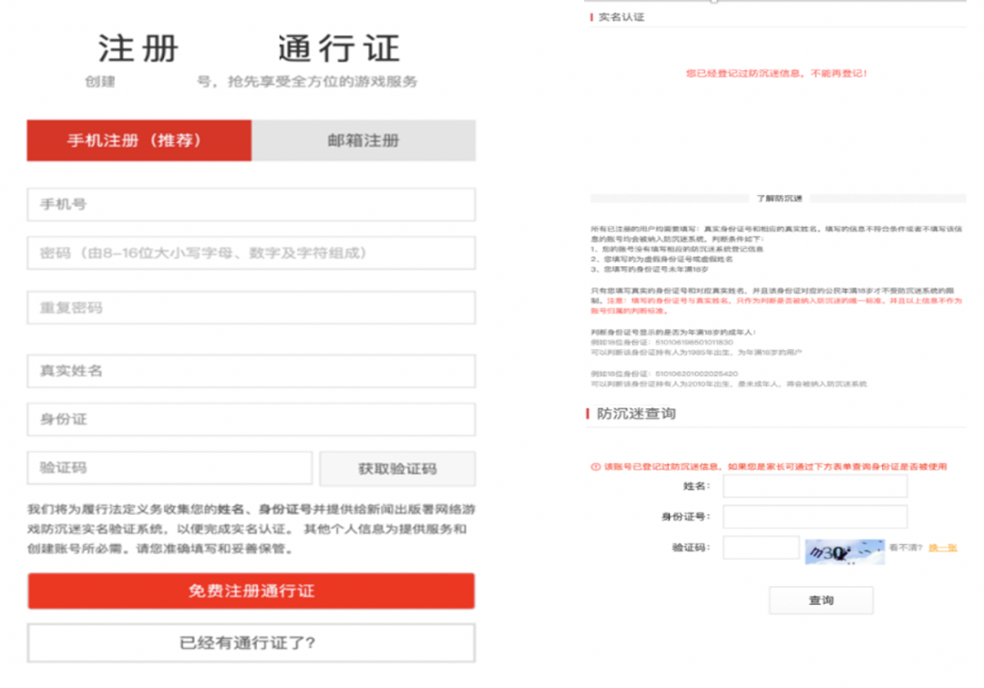
Task: Click the warning icon before 该账号已登记 notice
Action: click(596, 467)
